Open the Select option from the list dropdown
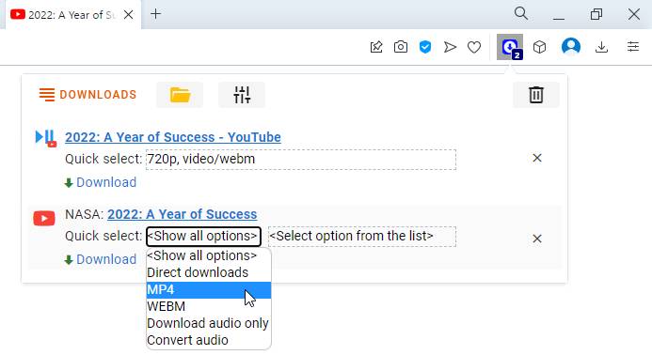The image size is (652, 355). 362,237
